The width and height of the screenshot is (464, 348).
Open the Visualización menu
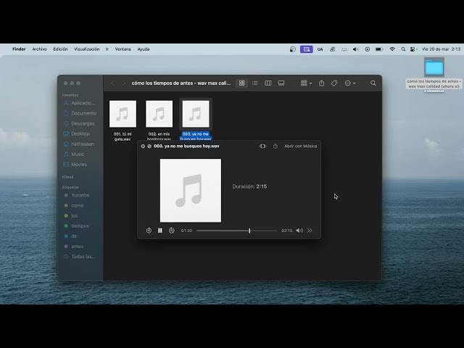coord(86,49)
